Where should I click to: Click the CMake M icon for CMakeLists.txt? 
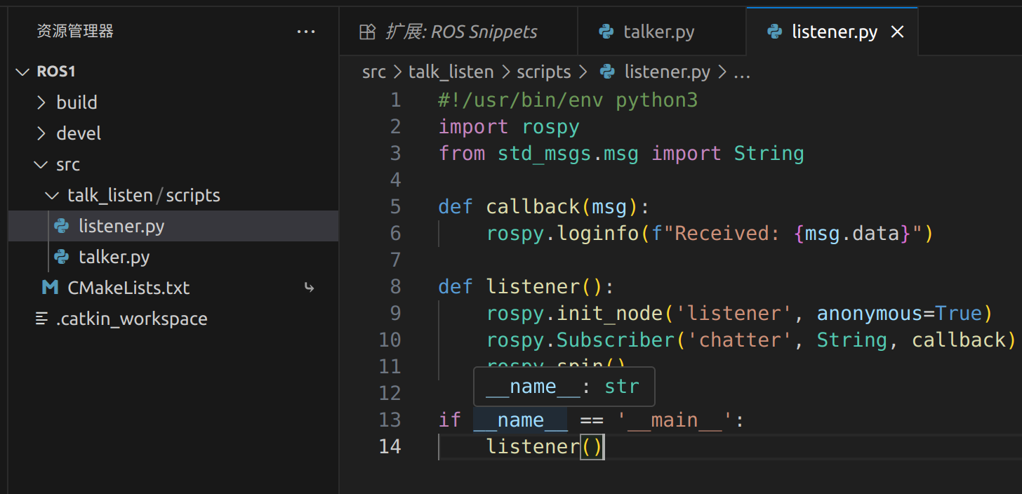click(50, 288)
